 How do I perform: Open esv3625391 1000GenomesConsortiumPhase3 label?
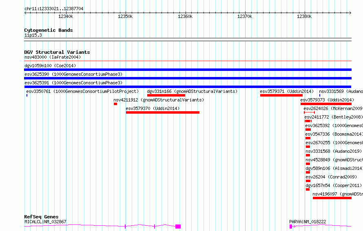pos(73,83)
